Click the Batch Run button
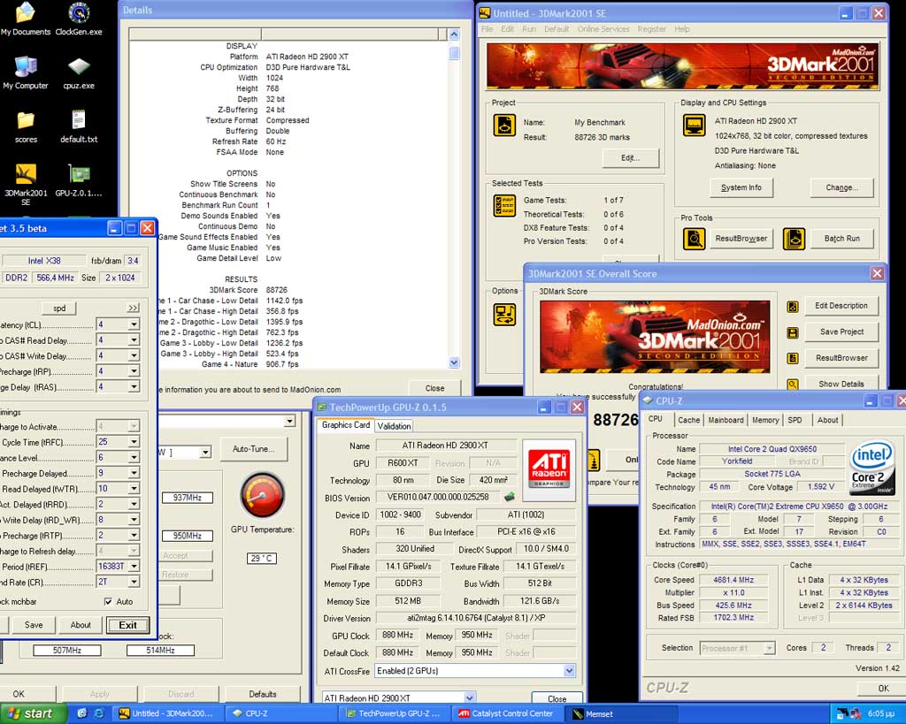Screen dimensions: 906x724 [x=842, y=239]
